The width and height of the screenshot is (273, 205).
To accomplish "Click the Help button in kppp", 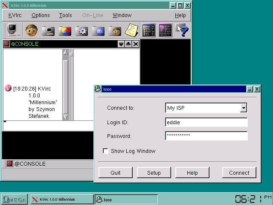I will [x=192, y=173].
